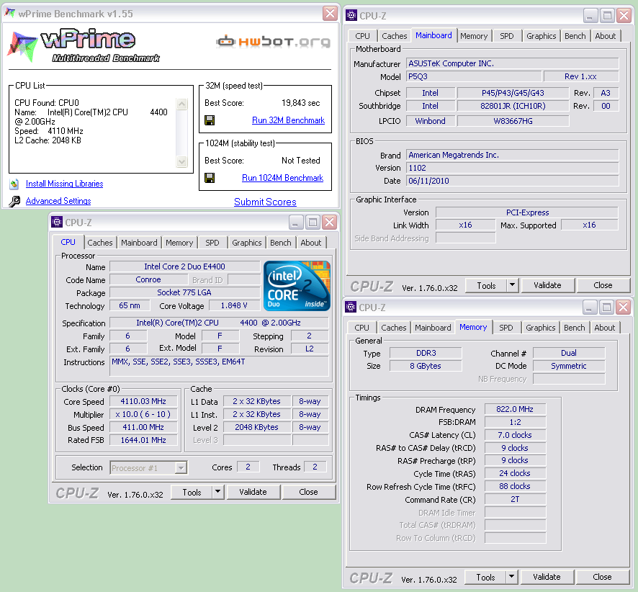Click Validate button in the CPU-Z Memory window
638x592 pixels.
pyautogui.click(x=547, y=577)
